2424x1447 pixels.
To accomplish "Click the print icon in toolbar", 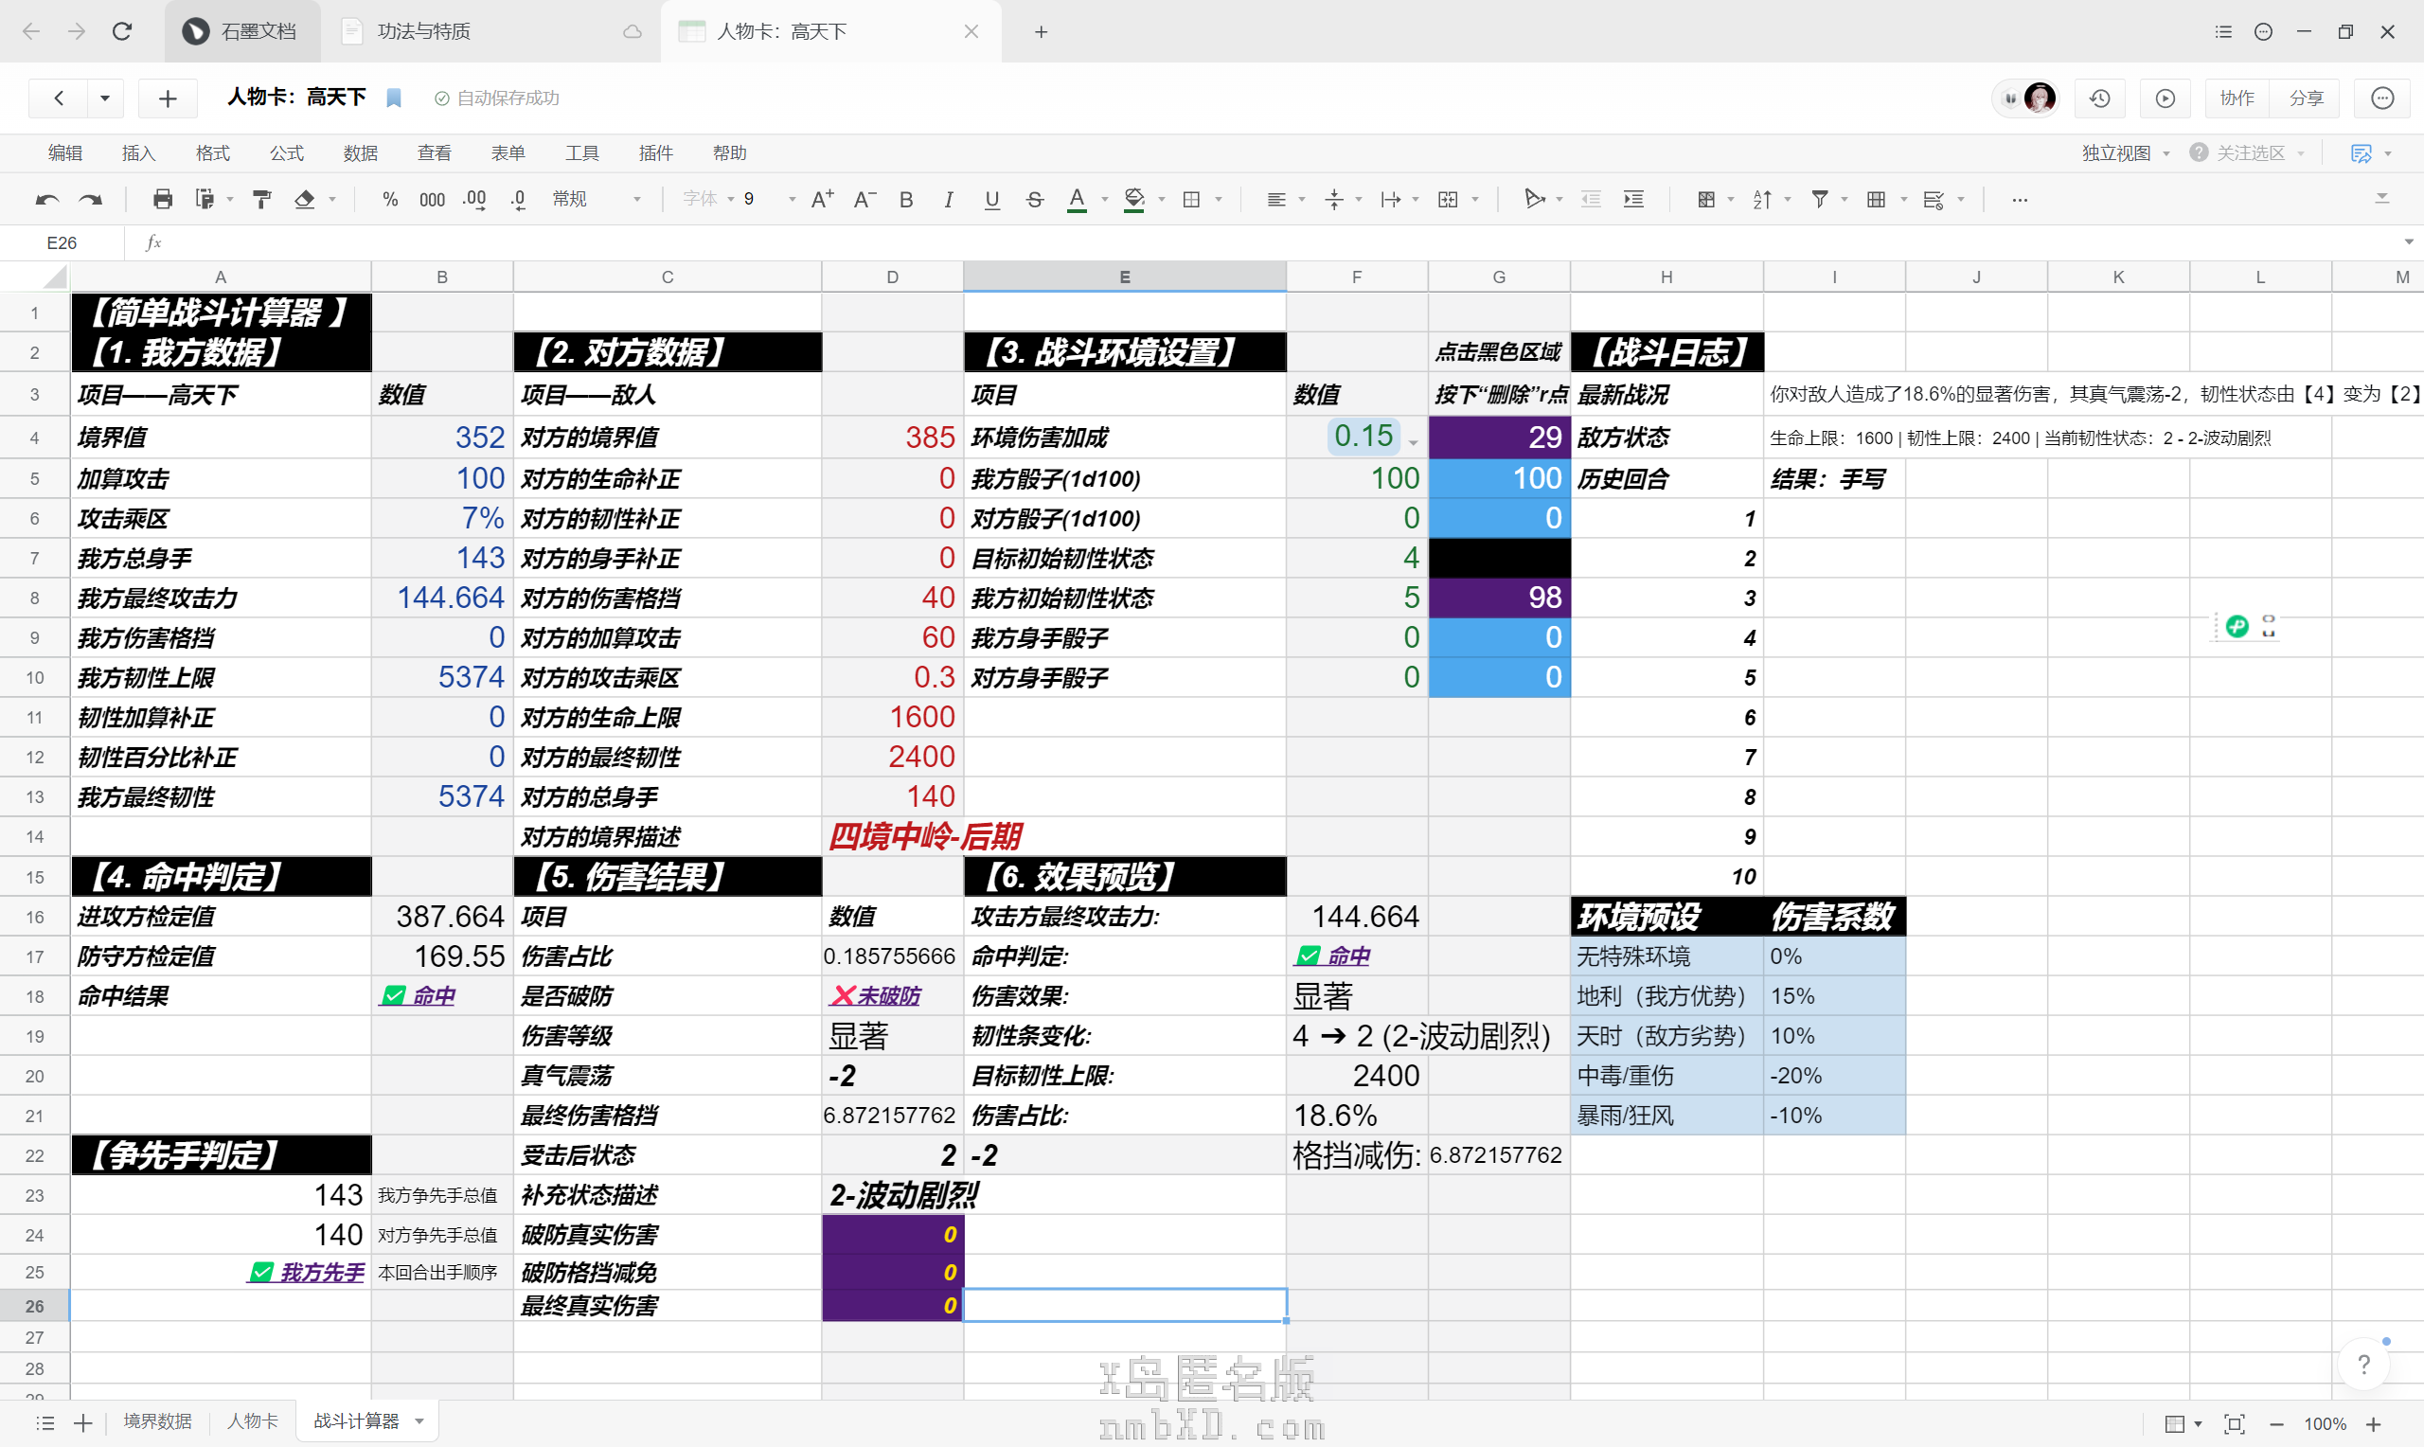I will point(163,200).
